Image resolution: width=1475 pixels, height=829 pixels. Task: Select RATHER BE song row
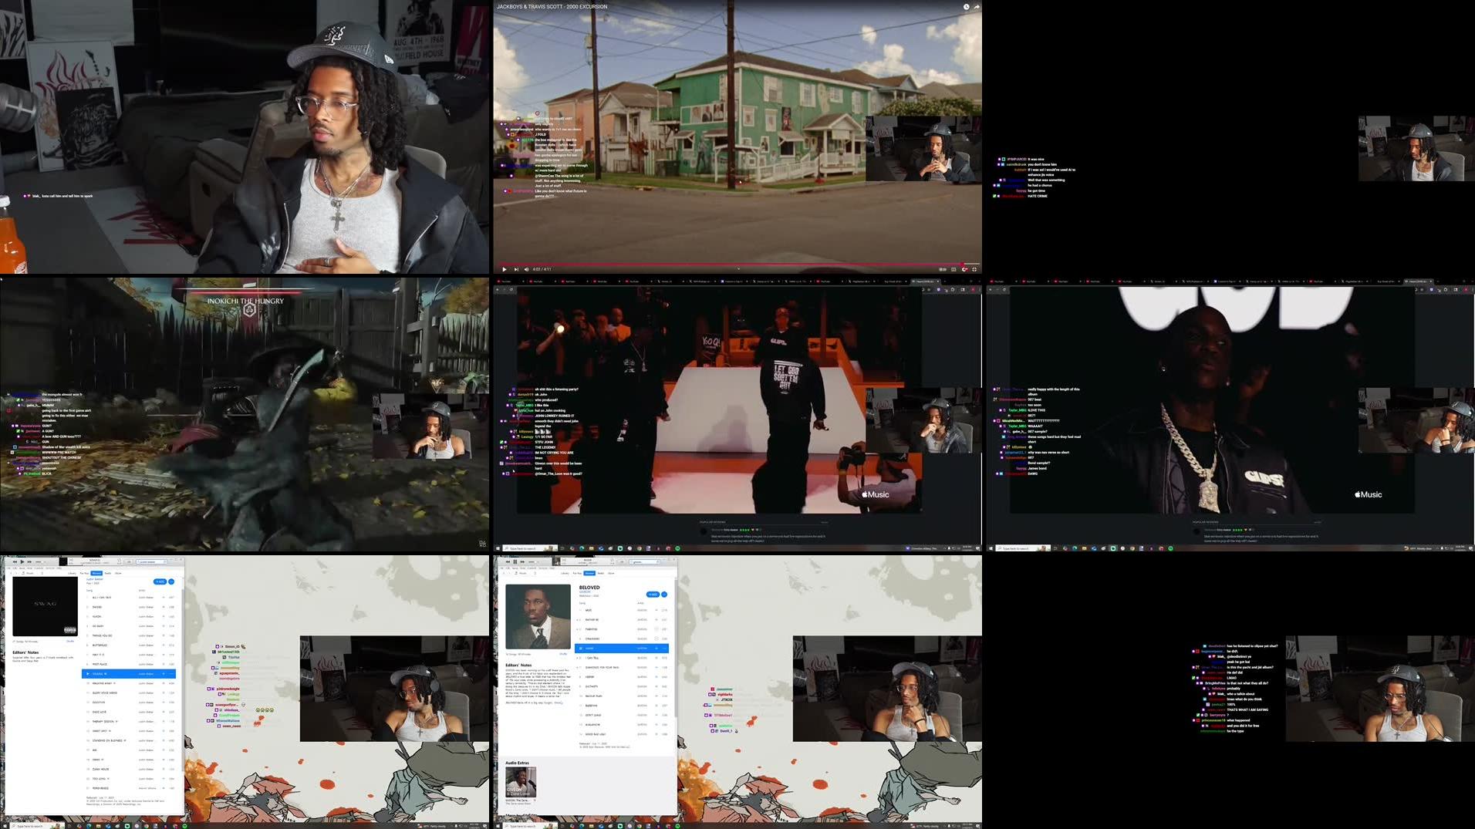[622, 619]
